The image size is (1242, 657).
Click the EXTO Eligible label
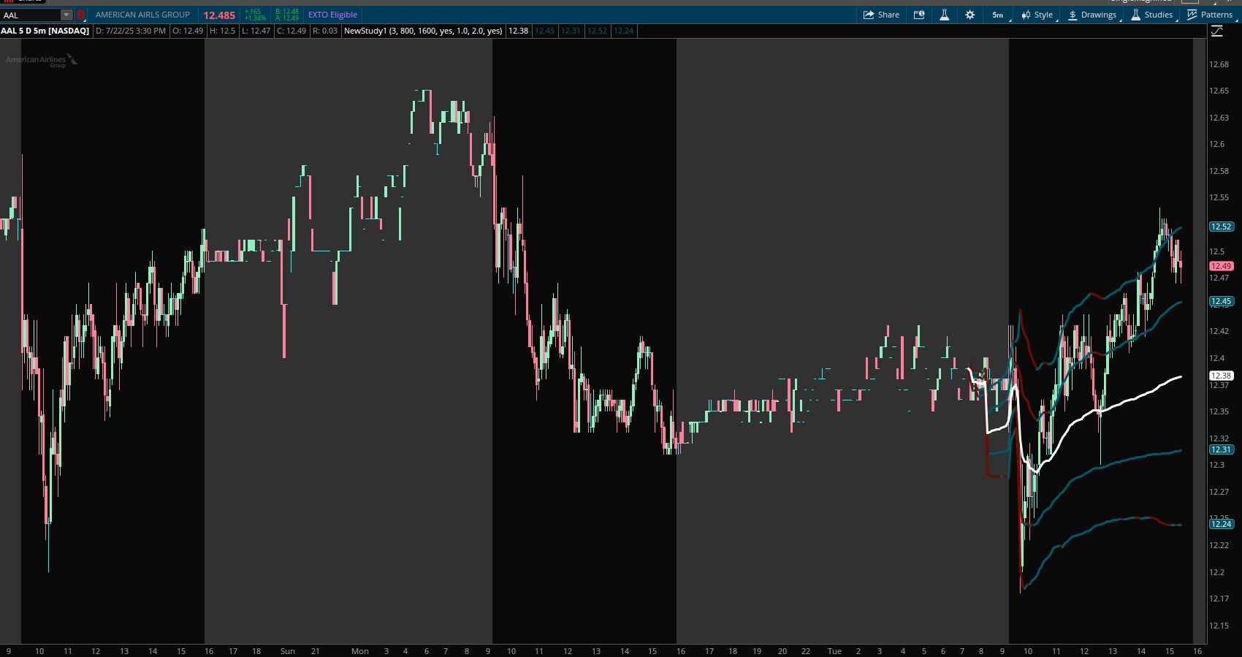click(332, 15)
